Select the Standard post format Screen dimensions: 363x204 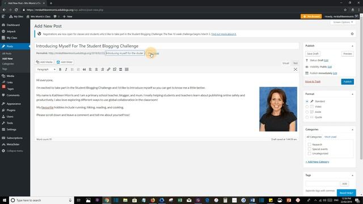pyautogui.click(x=307, y=101)
